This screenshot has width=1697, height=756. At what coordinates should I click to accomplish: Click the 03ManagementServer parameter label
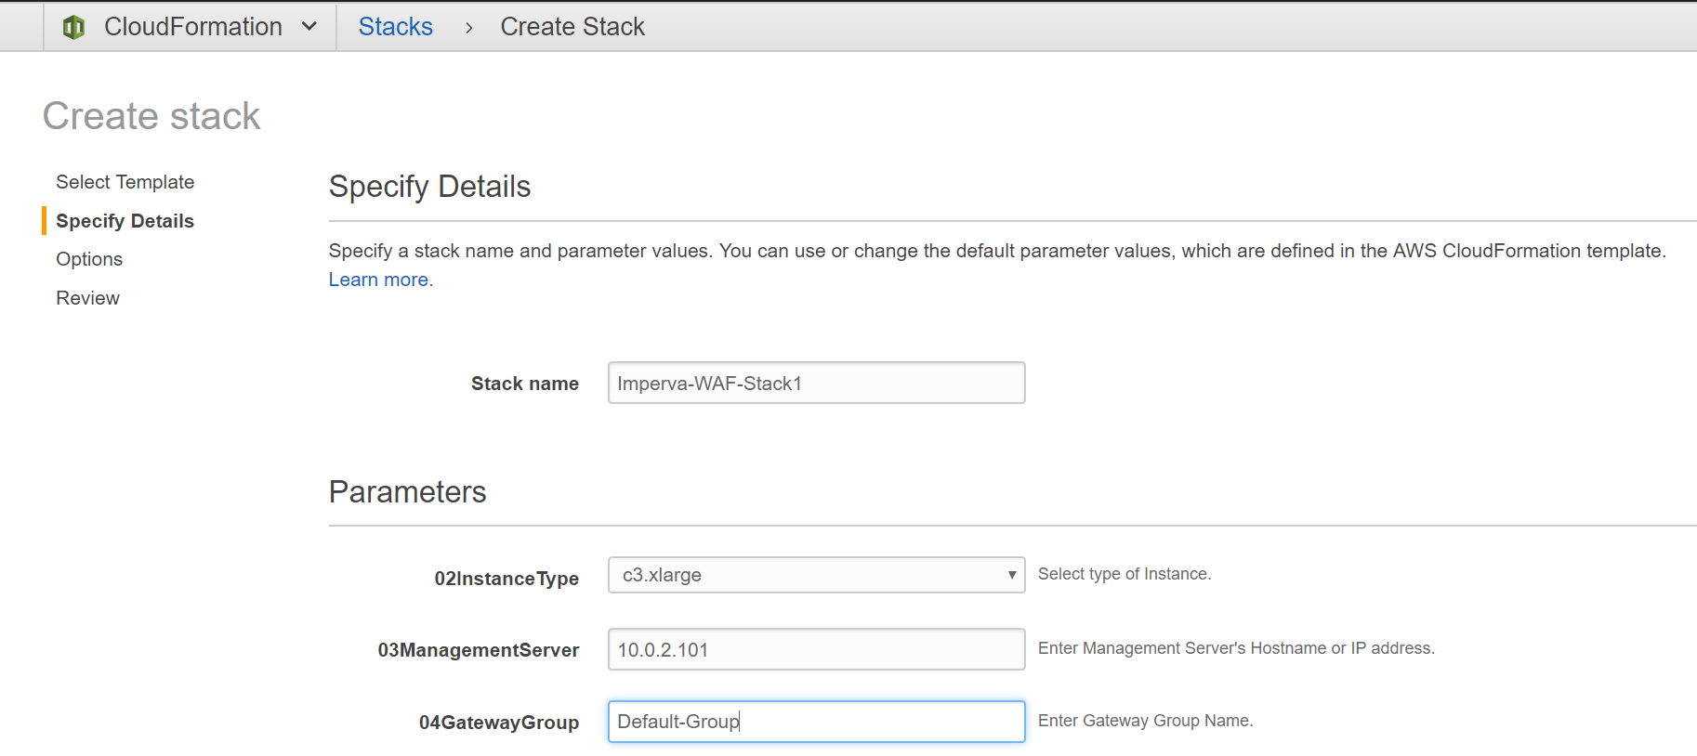pyautogui.click(x=478, y=650)
